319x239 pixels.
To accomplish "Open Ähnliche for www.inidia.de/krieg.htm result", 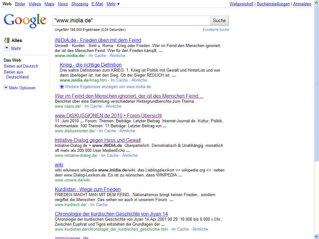I will pyautogui.click(x=139, y=80).
